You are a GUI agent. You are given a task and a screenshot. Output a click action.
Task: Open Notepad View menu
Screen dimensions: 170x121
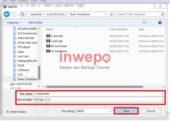pos(34,1)
